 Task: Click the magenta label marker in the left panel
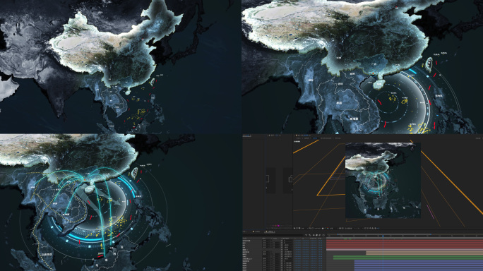tap(278, 226)
